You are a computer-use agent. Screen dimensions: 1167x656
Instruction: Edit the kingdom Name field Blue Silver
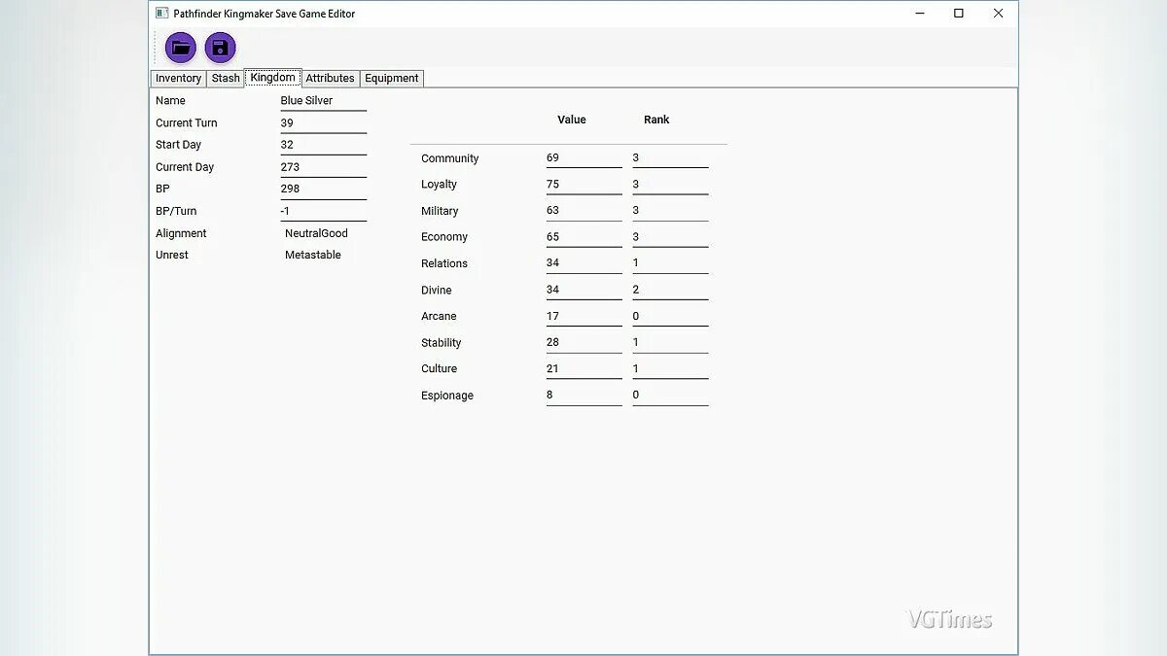324,101
